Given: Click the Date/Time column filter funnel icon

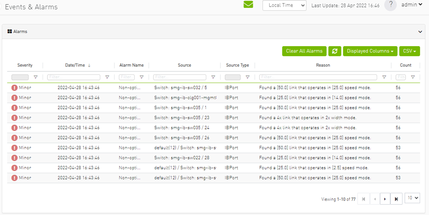Looking at the screenshot, I should pos(107,77).
